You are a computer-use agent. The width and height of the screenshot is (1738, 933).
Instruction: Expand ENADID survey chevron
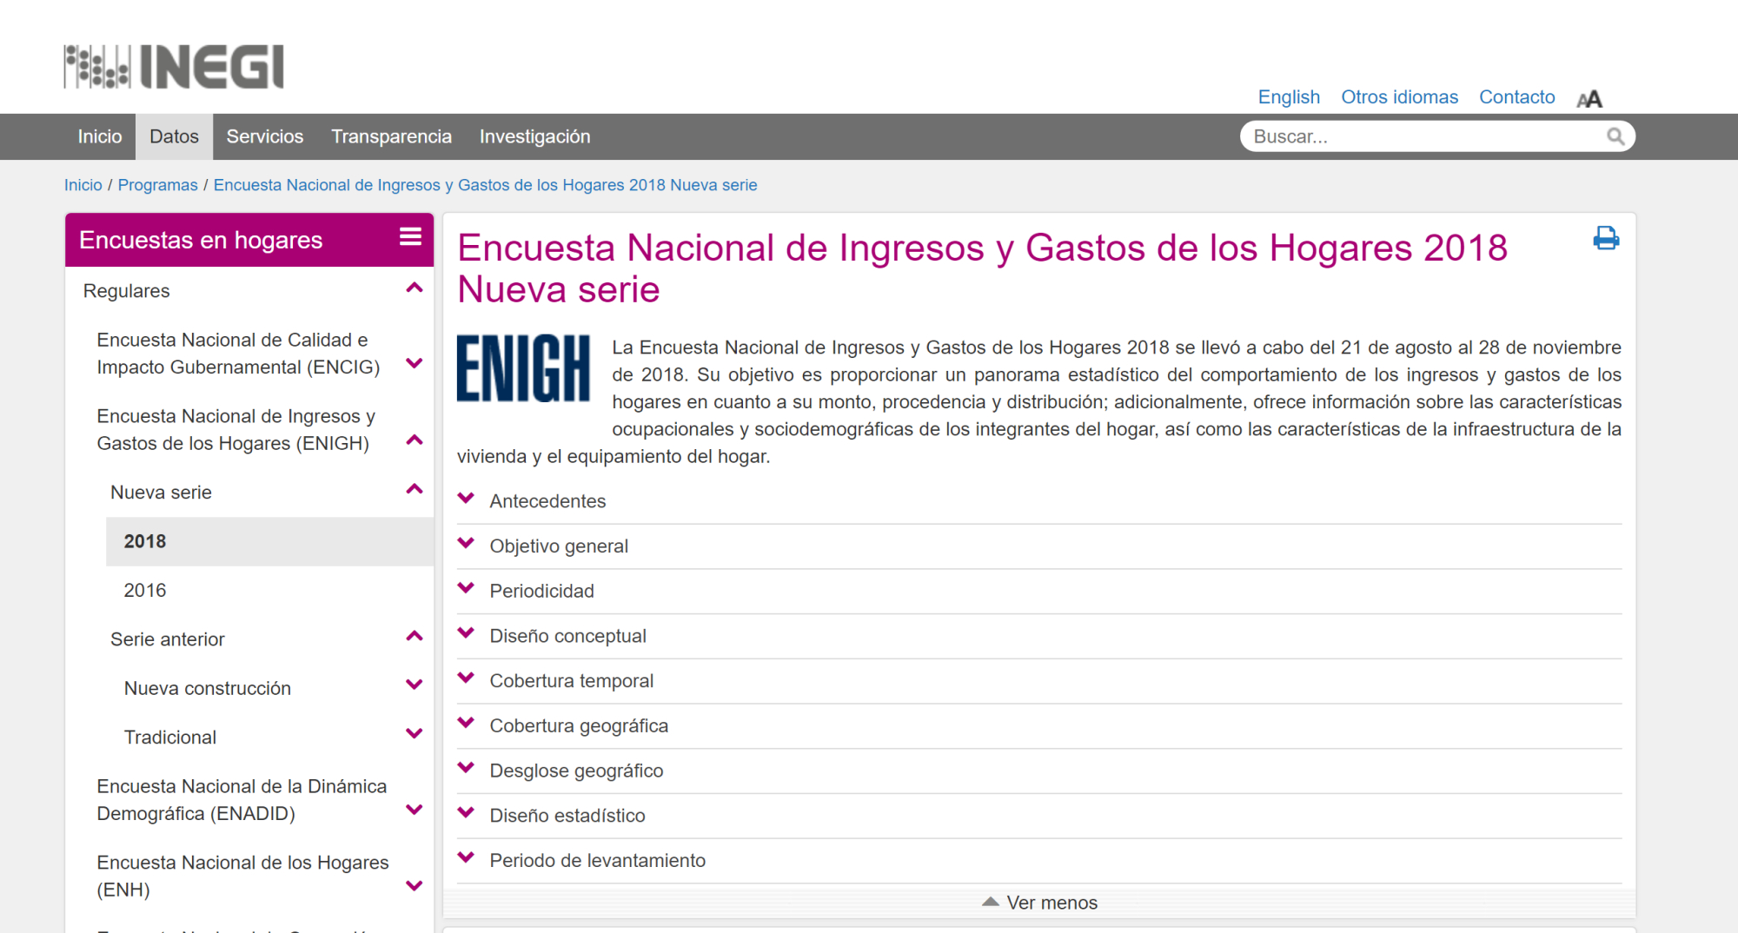tap(415, 810)
